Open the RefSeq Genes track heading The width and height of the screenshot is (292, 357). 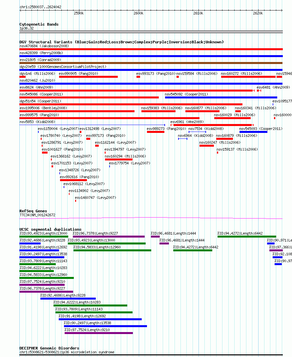coord(33,211)
